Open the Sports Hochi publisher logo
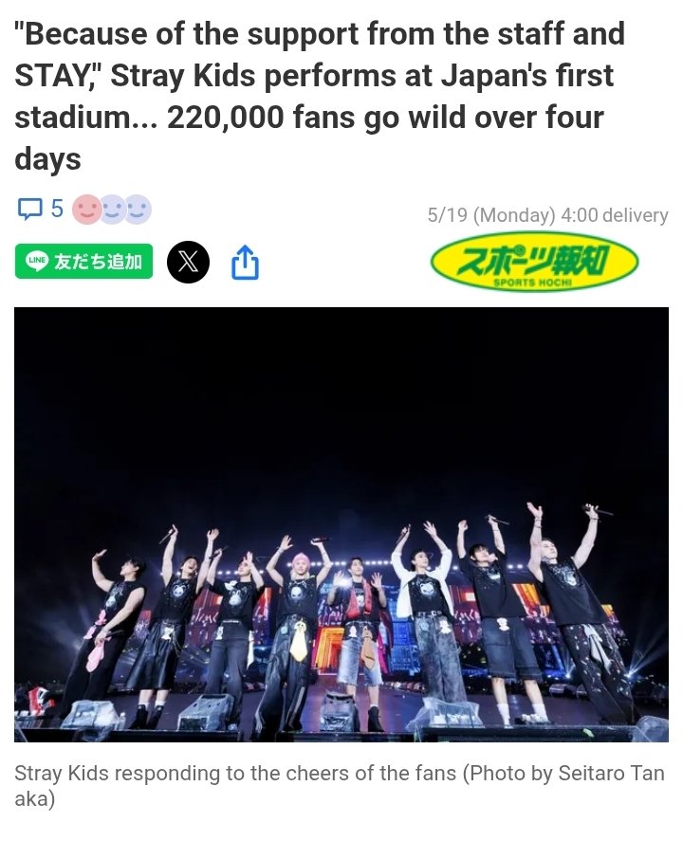This screenshot has height=841, width=683. pyautogui.click(x=534, y=261)
